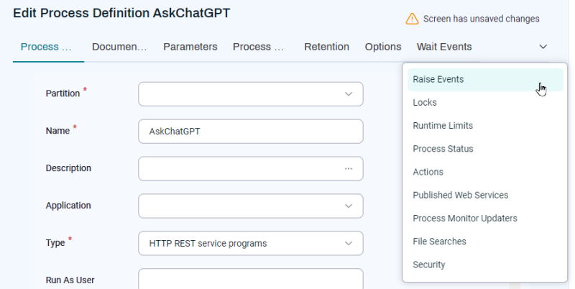Open Published Web Services entry
Image resolution: width=575 pixels, height=289 pixels.
click(x=460, y=195)
